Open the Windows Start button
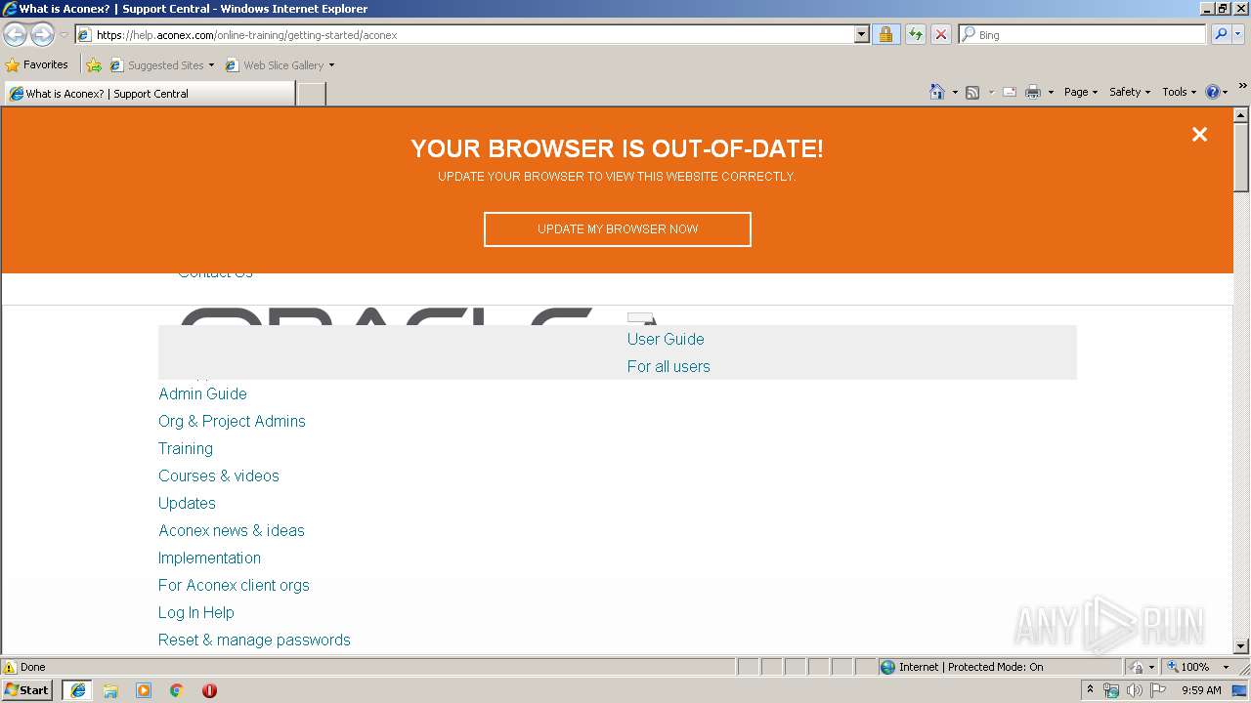The image size is (1251, 703). [x=27, y=689]
